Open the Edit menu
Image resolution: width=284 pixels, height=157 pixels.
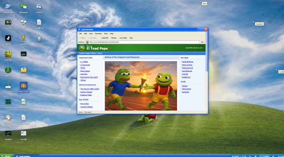85,33
